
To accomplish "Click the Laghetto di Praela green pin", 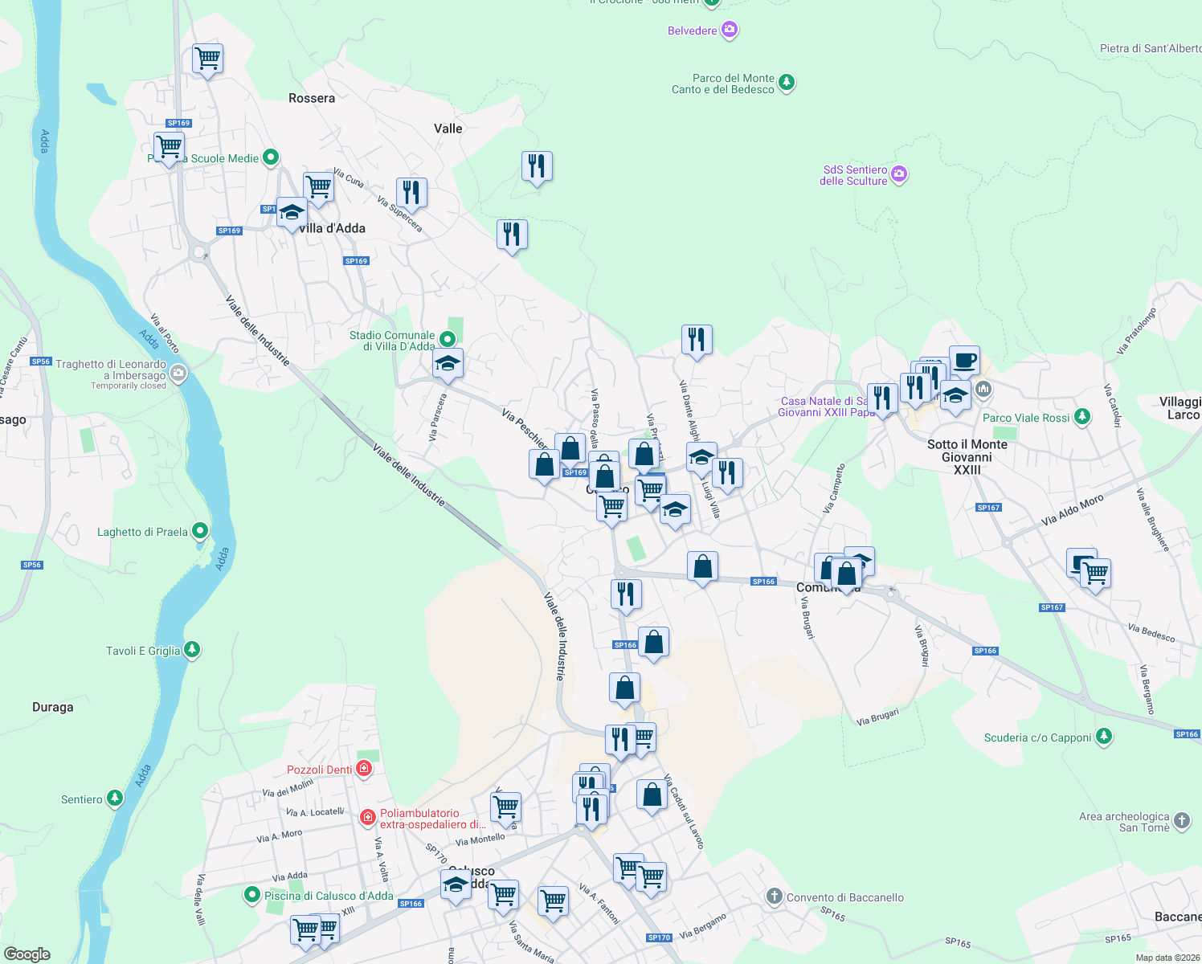I will (x=198, y=531).
